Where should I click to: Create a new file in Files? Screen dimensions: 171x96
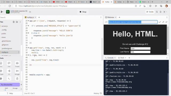tap(14, 22)
